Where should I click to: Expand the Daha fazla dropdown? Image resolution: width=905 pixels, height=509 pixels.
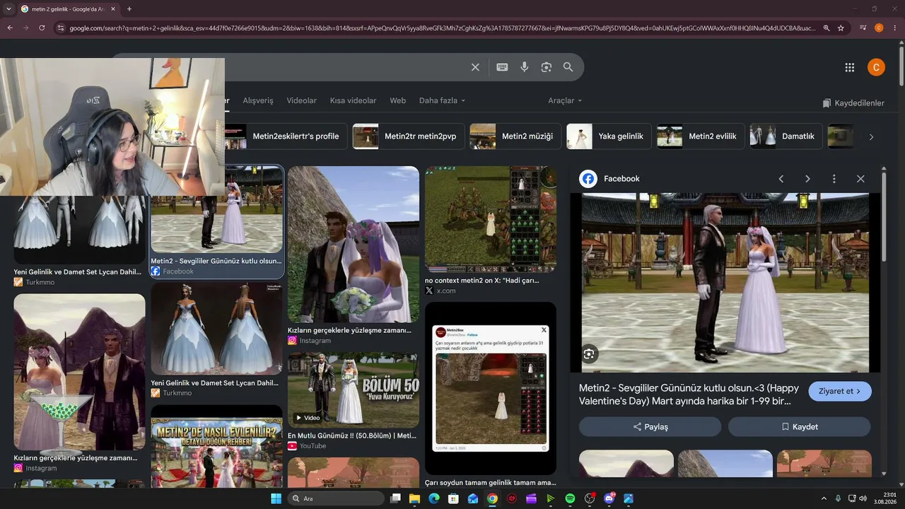pos(442,100)
